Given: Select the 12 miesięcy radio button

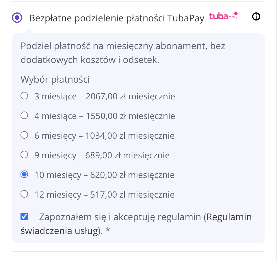Looking at the screenshot, I should point(24,194).
